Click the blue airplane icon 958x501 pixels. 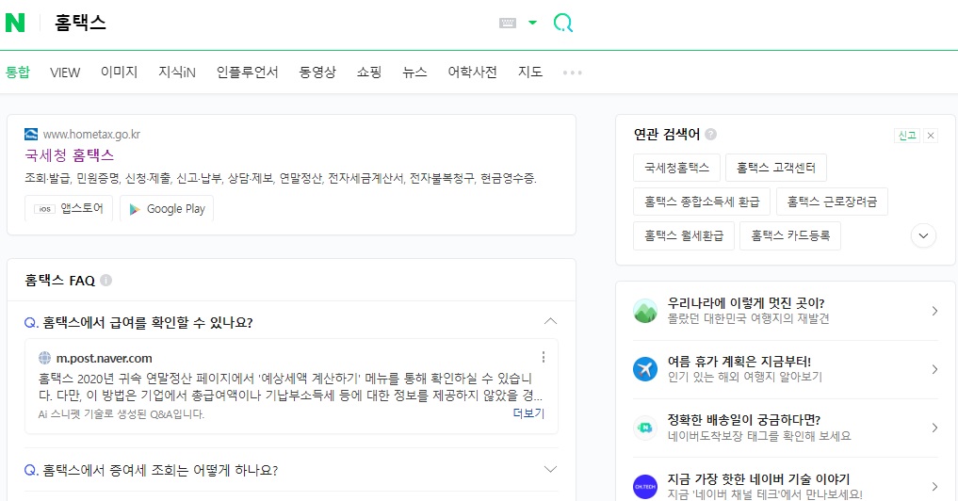pos(645,369)
